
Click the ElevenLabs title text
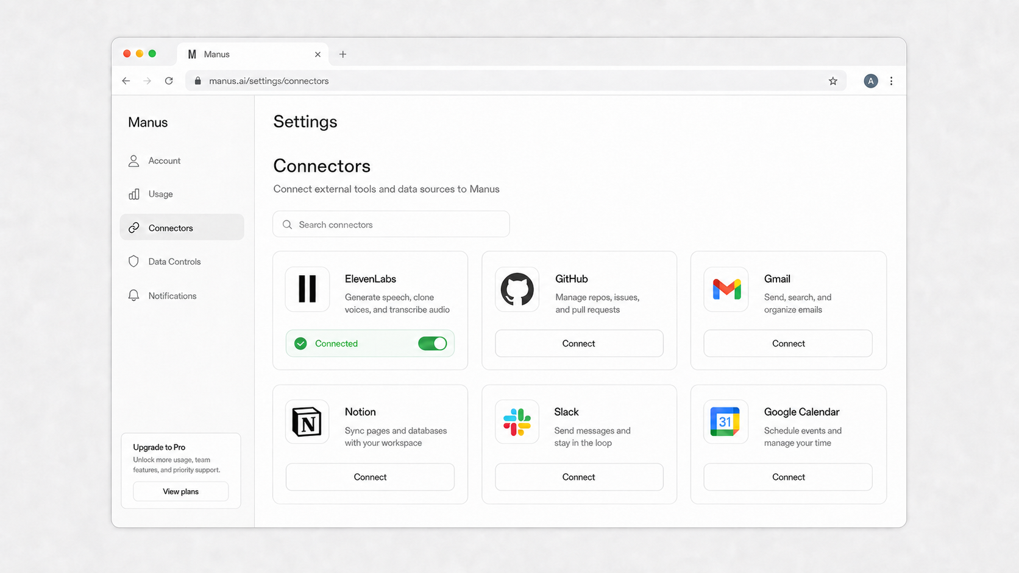coord(371,279)
